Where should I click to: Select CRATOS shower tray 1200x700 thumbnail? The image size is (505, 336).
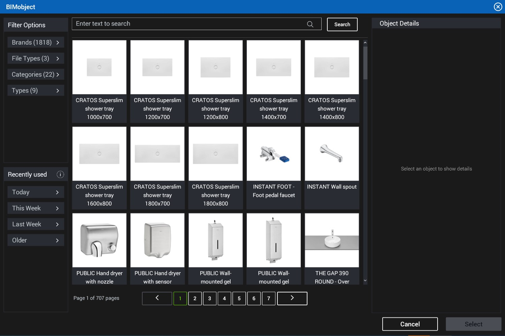157,67
